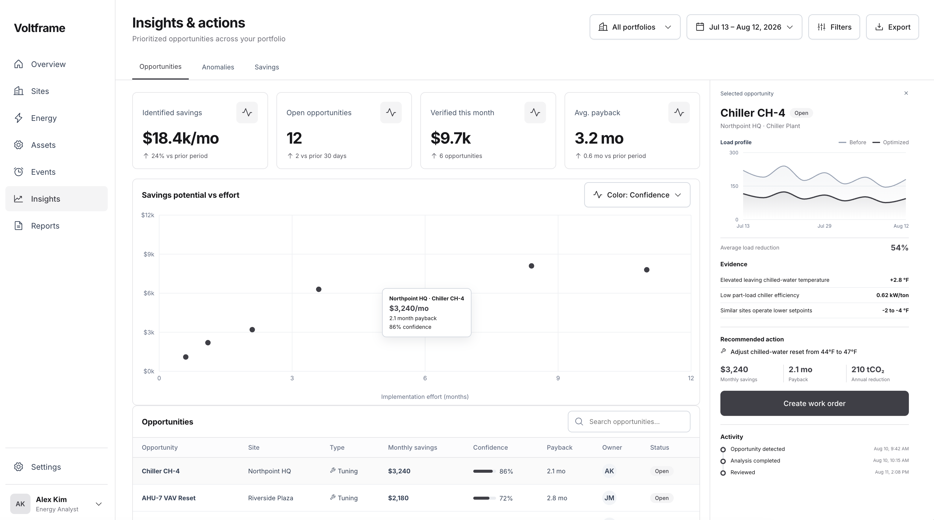Open the Jul 13 – Aug 12, 2026 date range picker

point(744,27)
